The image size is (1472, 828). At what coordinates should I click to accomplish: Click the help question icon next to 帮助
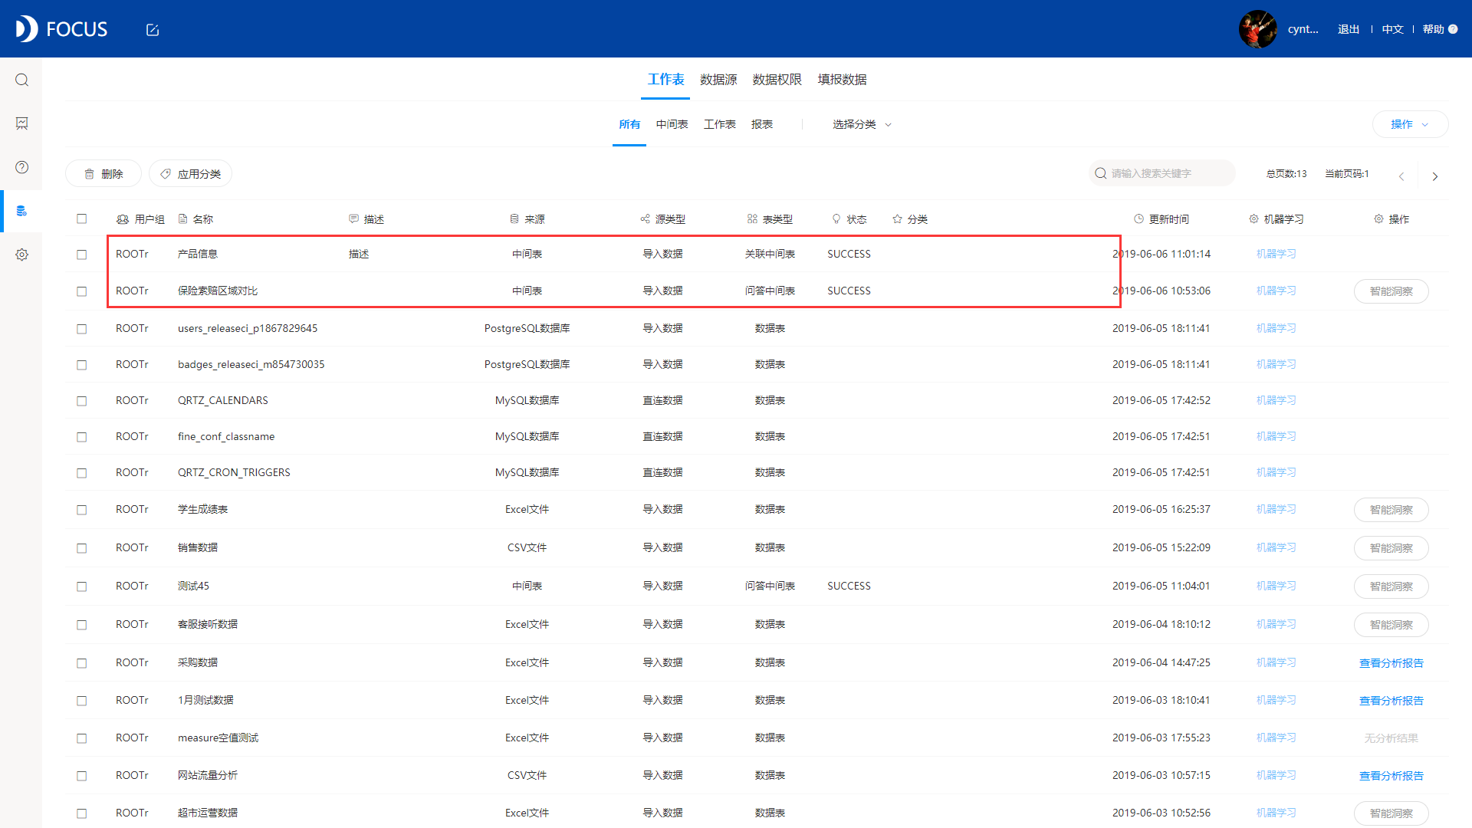[1453, 29]
